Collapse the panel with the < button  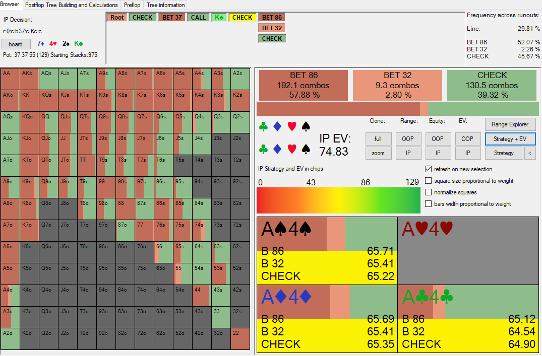530,153
